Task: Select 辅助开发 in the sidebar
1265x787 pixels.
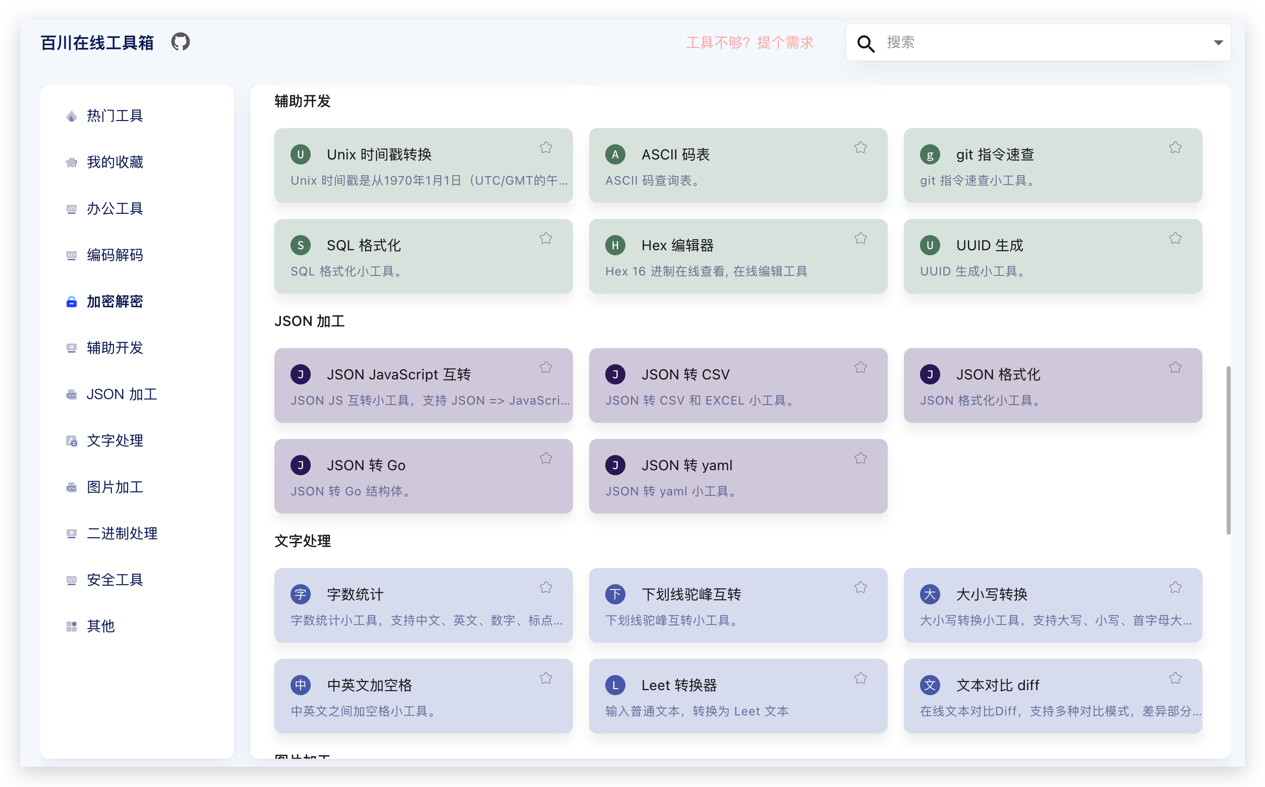Action: pyautogui.click(x=114, y=348)
